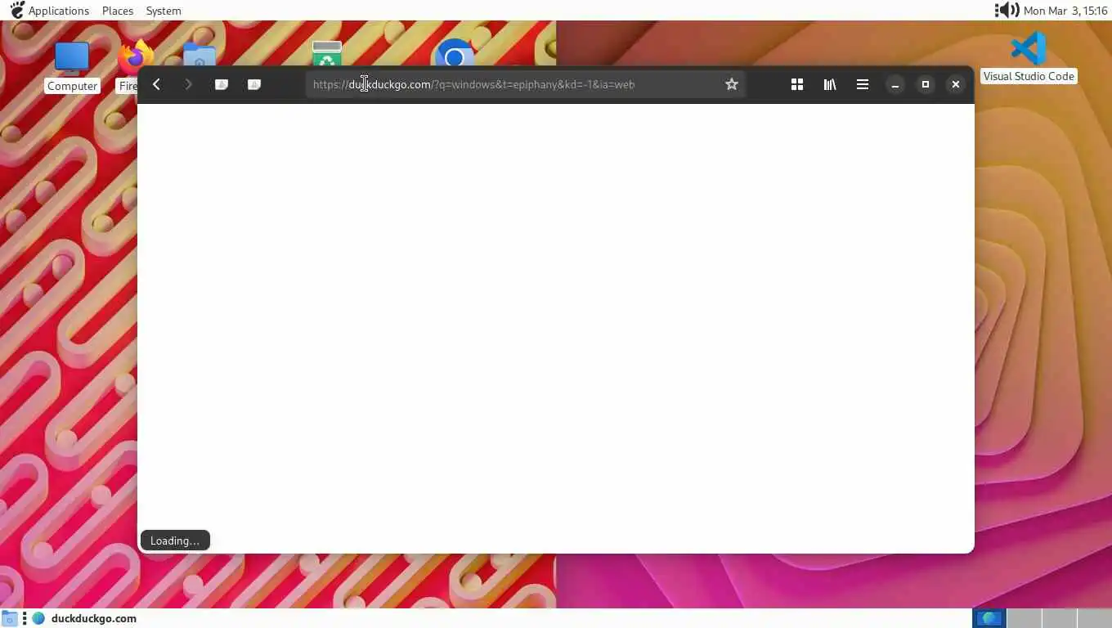Switch to the third workspace in switcher
The image size is (1112, 628).
pyautogui.click(x=1059, y=618)
